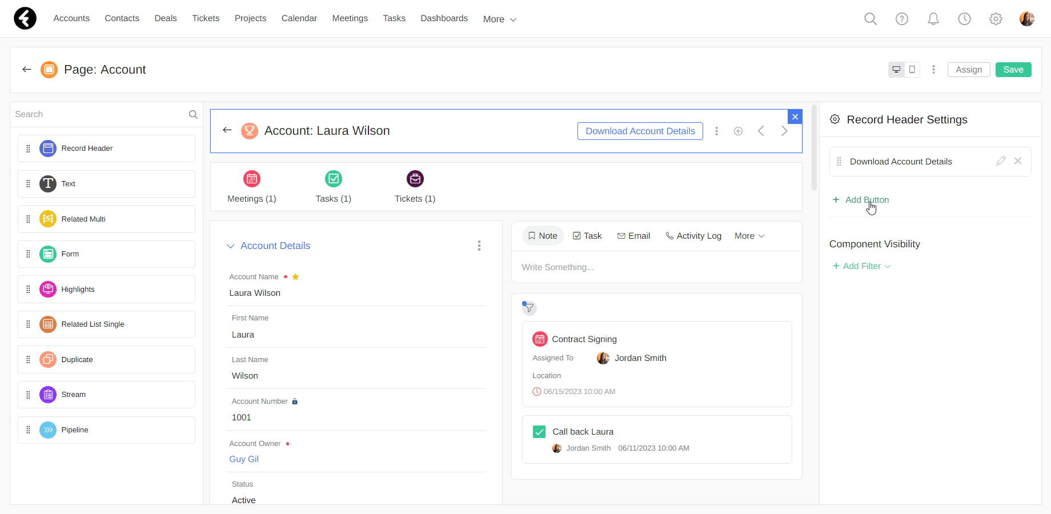1051x514 pixels.
Task: Select the Related Multi component
Action: (106, 219)
